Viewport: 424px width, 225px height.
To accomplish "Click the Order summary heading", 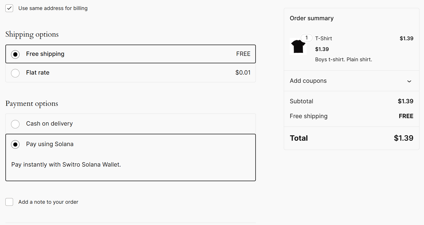I will (311, 18).
